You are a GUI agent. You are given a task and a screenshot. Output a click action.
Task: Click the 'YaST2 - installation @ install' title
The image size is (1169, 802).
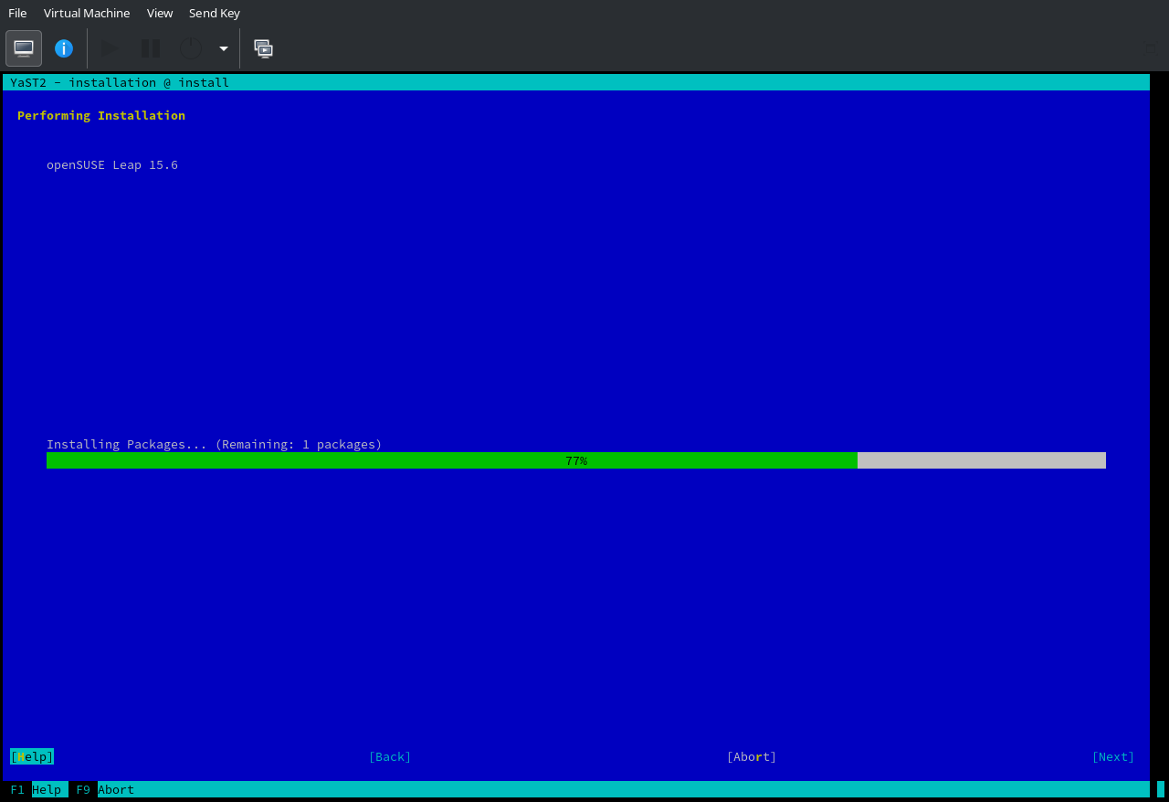(120, 82)
